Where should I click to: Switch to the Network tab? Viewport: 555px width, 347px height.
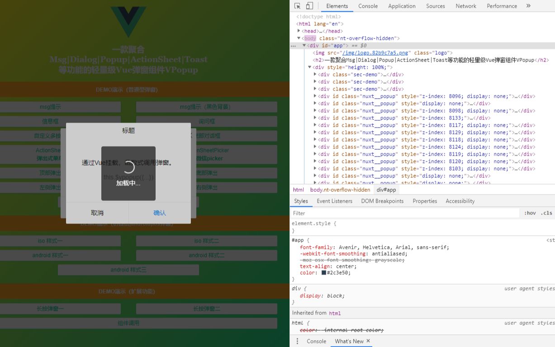[465, 6]
